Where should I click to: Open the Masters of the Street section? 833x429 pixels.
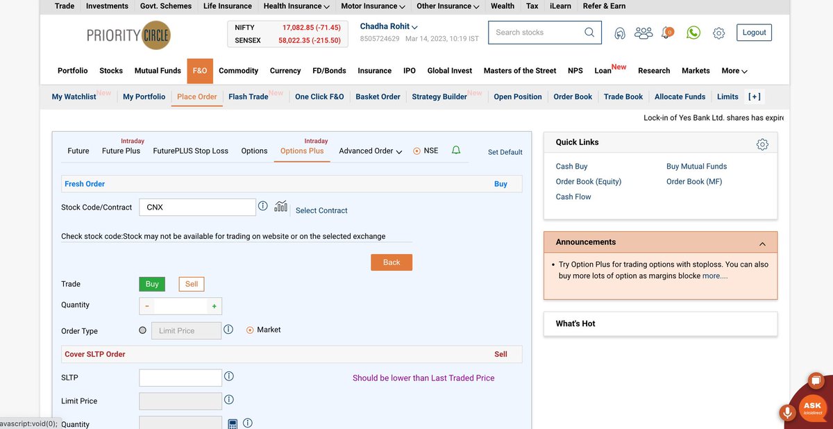click(x=520, y=71)
